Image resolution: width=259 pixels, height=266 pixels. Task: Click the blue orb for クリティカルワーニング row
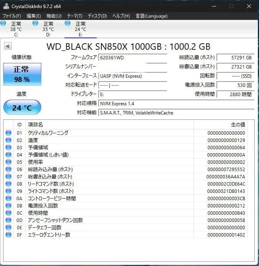pos(8,133)
